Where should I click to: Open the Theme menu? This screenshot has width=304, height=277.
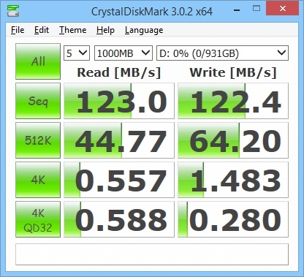73,30
